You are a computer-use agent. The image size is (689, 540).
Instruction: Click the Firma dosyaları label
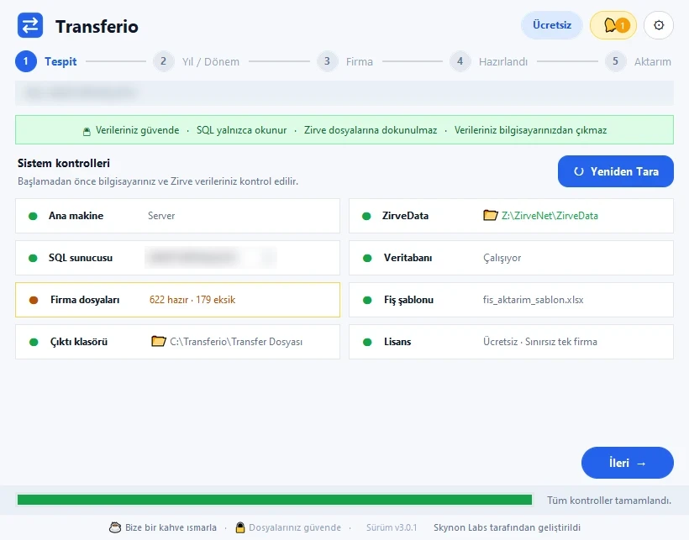(85, 300)
